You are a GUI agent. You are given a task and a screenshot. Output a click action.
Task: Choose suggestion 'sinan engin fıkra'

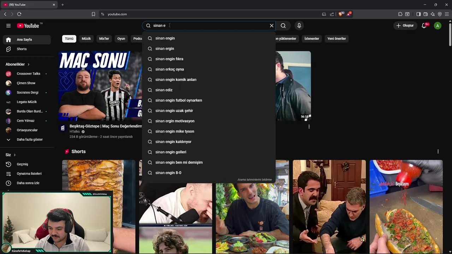(209, 59)
